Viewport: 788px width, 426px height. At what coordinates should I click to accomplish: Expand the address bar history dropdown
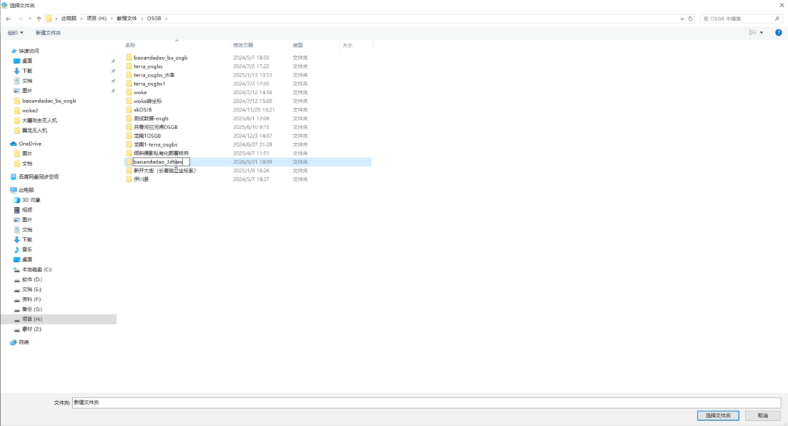click(x=682, y=18)
